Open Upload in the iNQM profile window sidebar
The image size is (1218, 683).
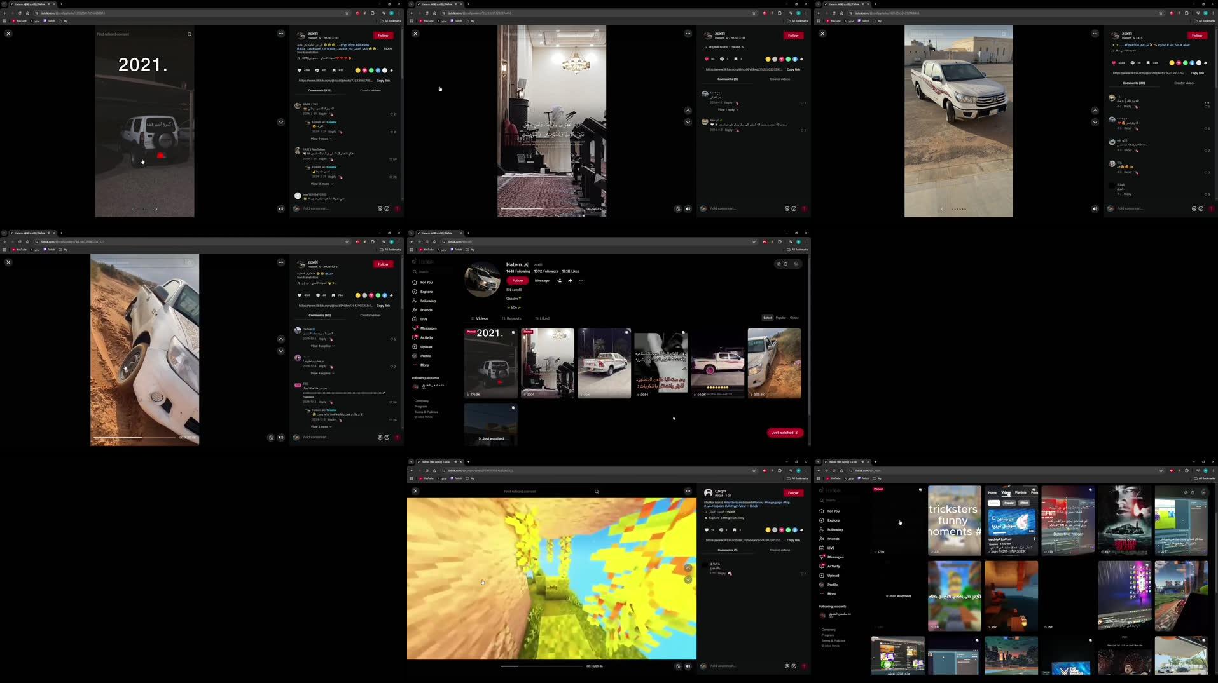click(x=831, y=576)
